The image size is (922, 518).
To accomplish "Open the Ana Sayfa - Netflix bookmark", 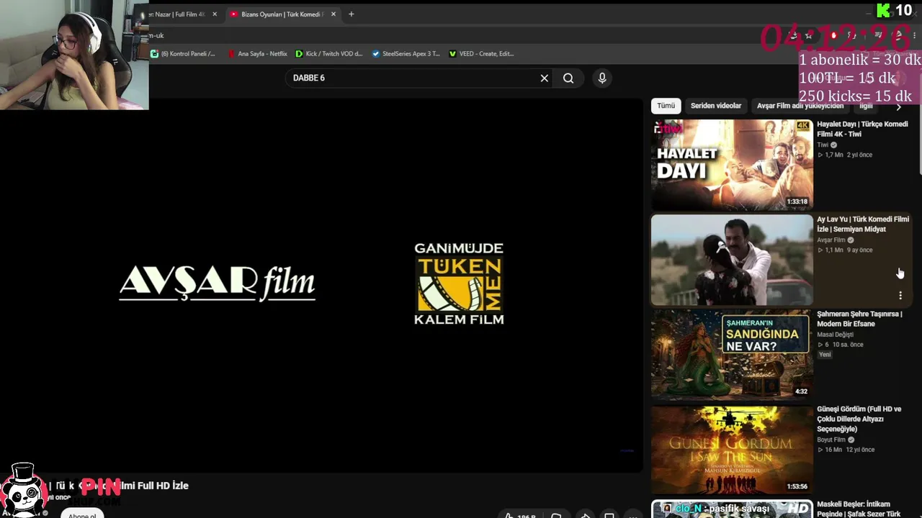I will pyautogui.click(x=257, y=54).
